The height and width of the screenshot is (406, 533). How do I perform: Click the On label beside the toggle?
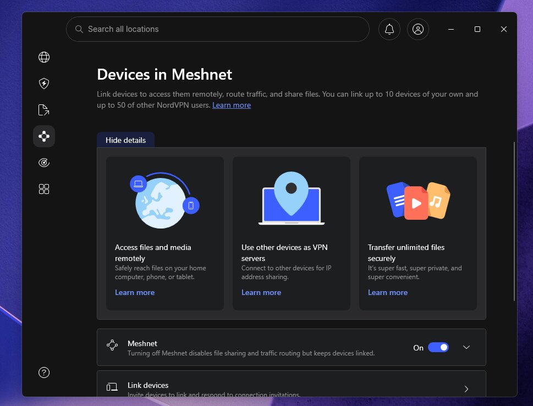tap(418, 348)
